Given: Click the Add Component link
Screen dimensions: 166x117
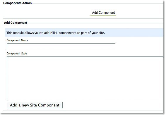Looking at the screenshot, I should (x=103, y=13).
